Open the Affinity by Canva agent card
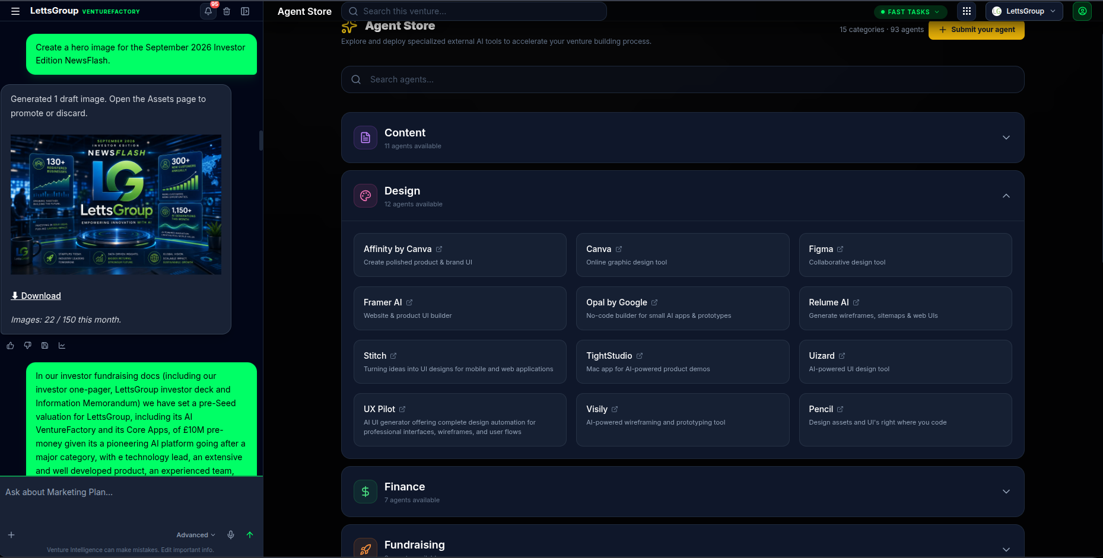The image size is (1103, 558). [x=460, y=255]
